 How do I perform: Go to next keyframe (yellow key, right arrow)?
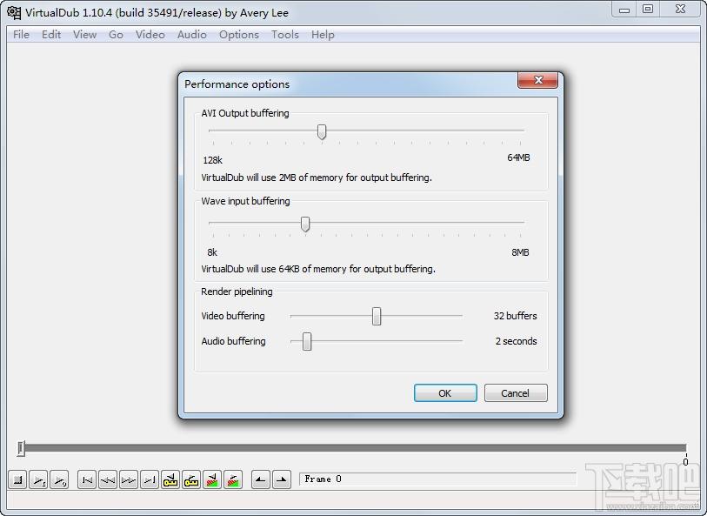pyautogui.click(x=191, y=480)
